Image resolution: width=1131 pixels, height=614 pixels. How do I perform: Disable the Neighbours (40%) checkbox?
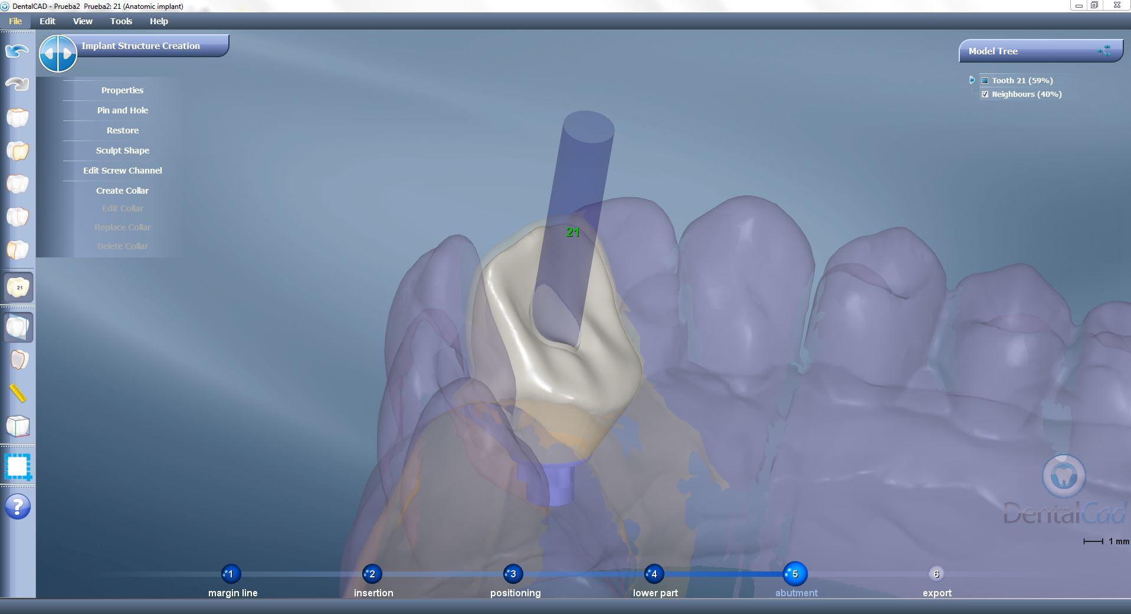coord(984,94)
